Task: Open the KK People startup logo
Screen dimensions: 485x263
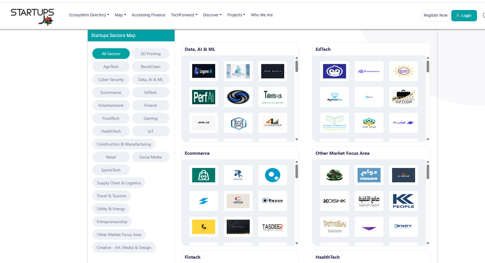Action: coord(404,201)
